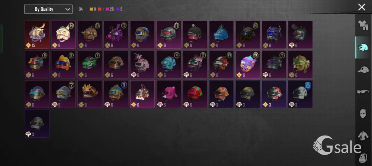Open the jacket category icon
The width and height of the screenshot is (372, 166).
363,136
